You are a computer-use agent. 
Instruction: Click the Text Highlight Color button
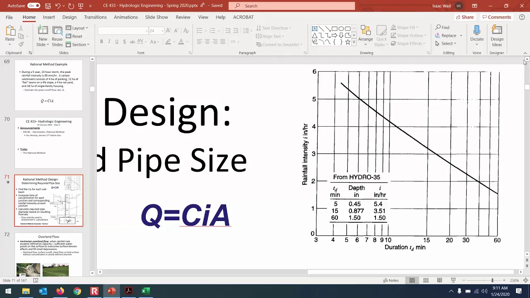click(168, 41)
